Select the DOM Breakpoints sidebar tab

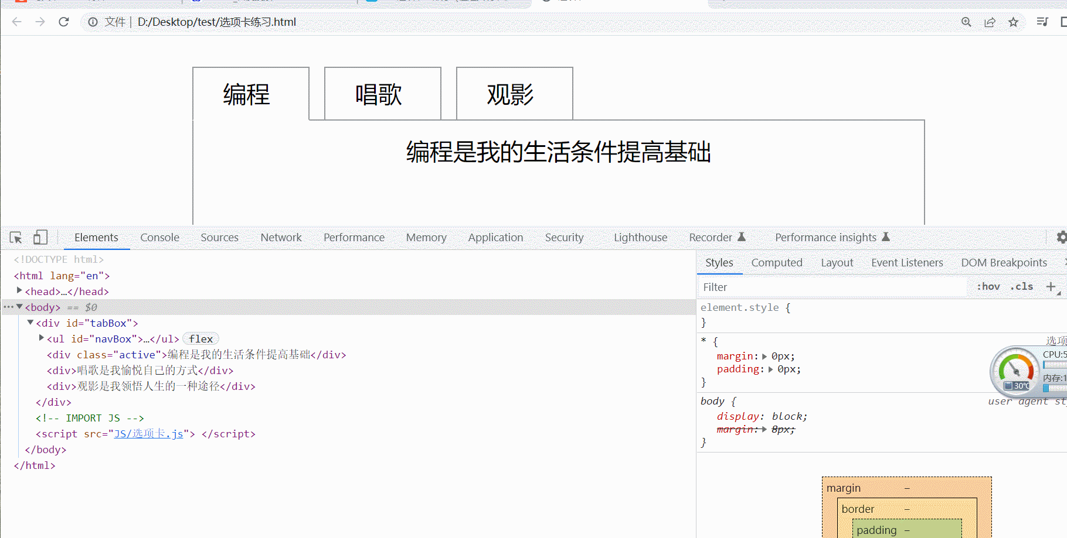(1004, 263)
